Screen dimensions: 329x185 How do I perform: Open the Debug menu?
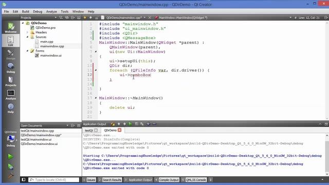point(38,11)
